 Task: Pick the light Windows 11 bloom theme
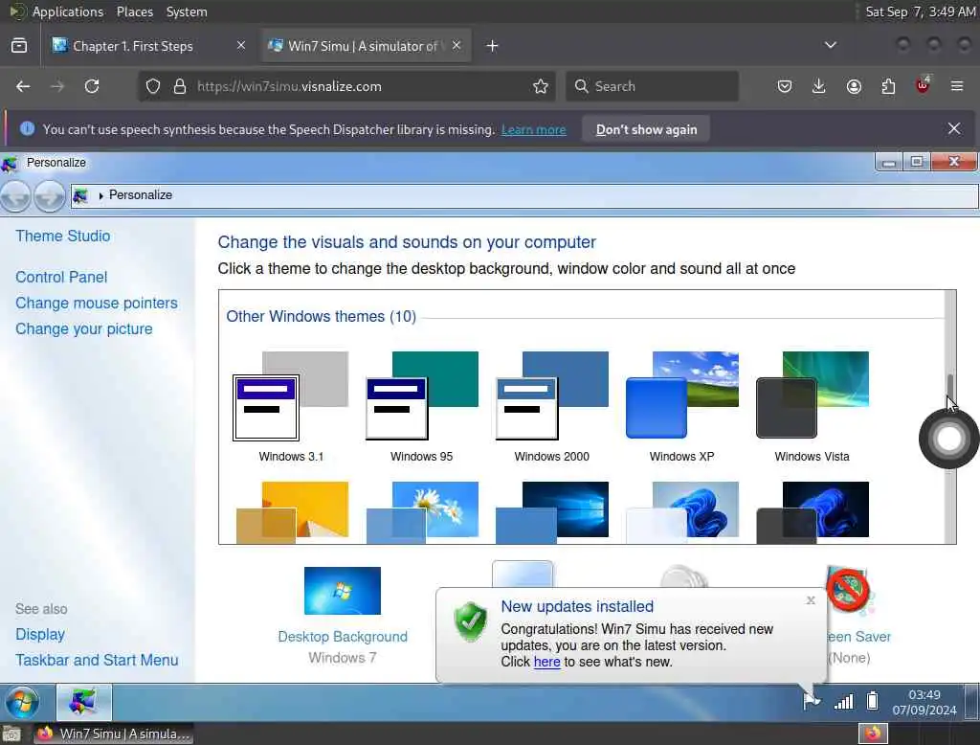(x=681, y=511)
